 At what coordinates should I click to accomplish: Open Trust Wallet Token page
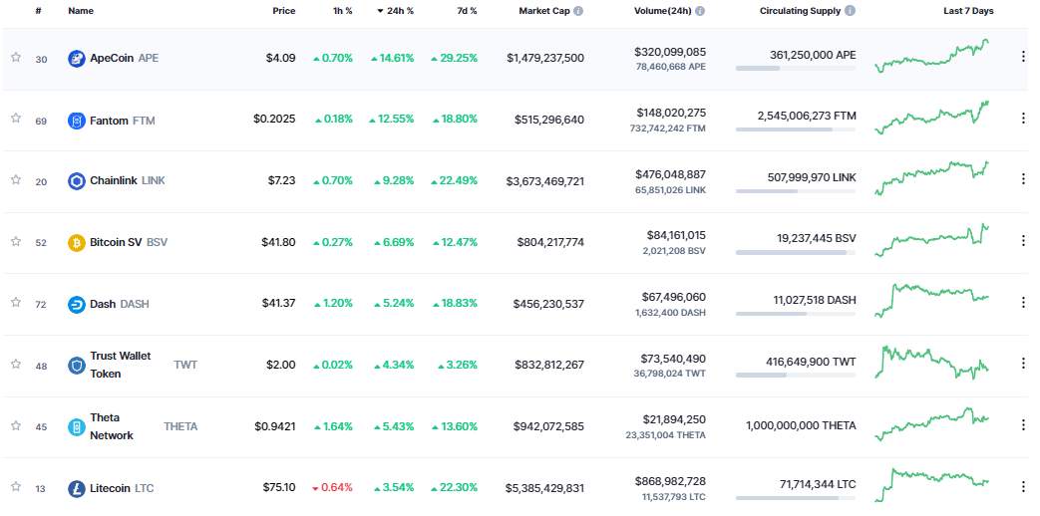144,365
